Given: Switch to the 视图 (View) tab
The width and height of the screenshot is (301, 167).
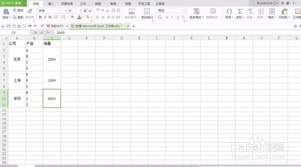Looking at the screenshot, I should [x=128, y=4].
